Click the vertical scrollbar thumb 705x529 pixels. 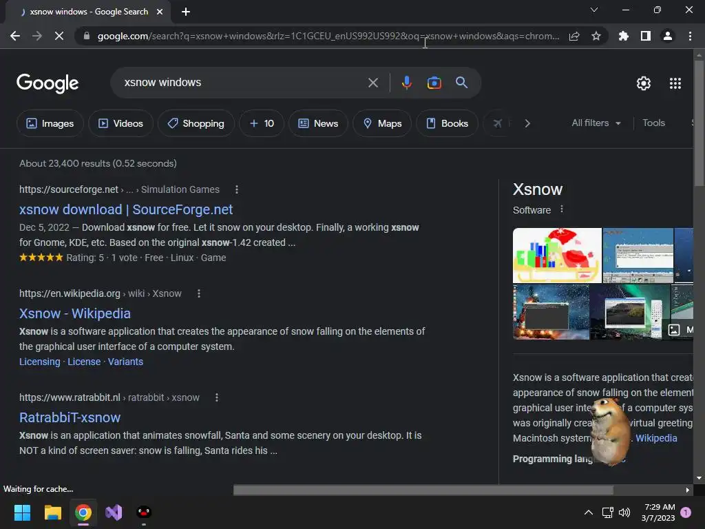pyautogui.click(x=699, y=123)
